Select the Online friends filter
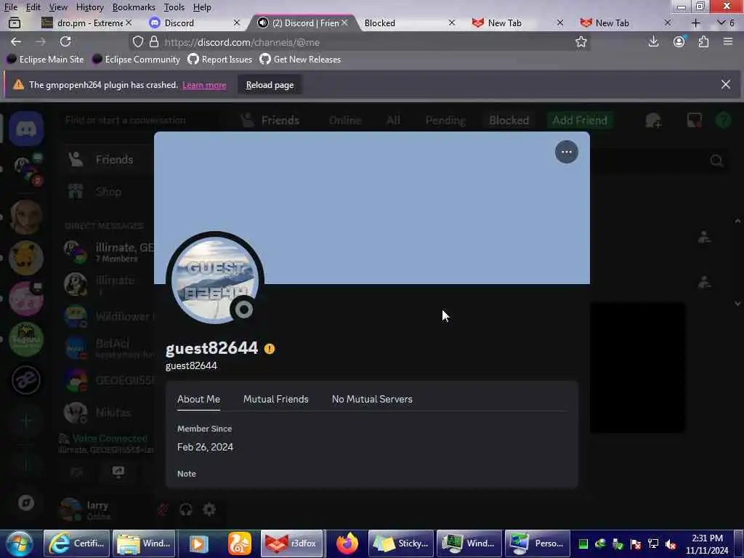The width and height of the screenshot is (744, 558). [345, 121]
